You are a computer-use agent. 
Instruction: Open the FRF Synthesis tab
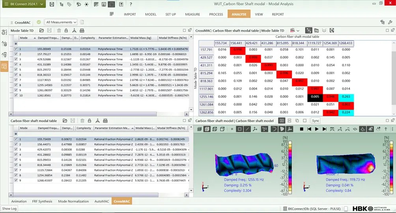pos(42,202)
